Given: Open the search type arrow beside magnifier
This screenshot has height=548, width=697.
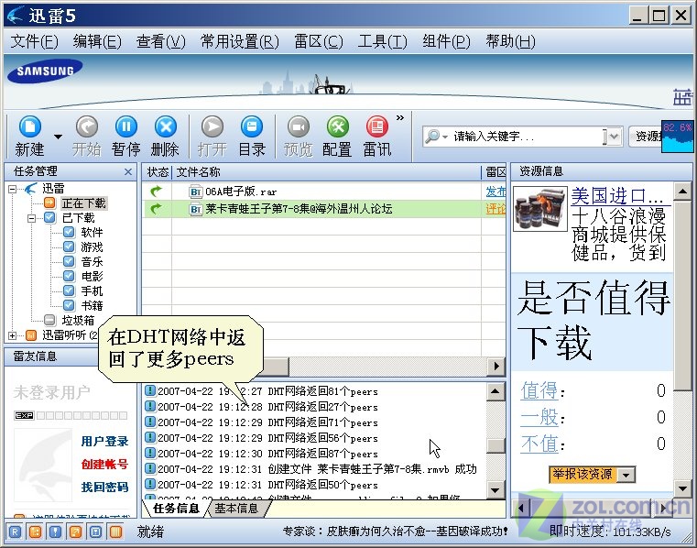Looking at the screenshot, I should (x=444, y=137).
